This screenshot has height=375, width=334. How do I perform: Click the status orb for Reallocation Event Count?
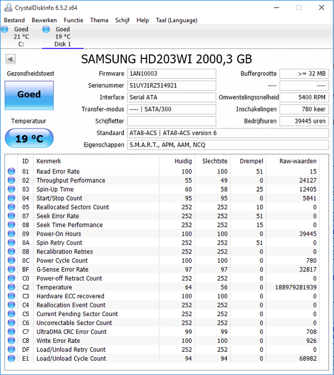pyautogui.click(x=11, y=304)
